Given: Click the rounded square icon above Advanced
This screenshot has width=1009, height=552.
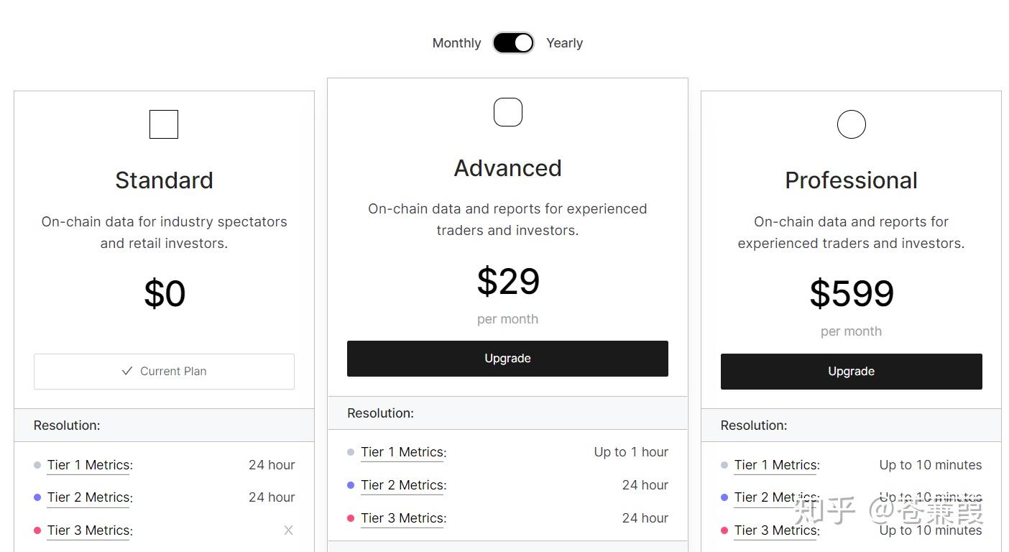Looking at the screenshot, I should [507, 112].
